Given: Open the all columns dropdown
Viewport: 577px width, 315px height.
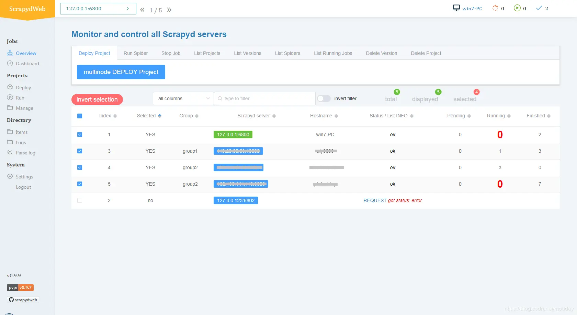Looking at the screenshot, I should point(183,98).
